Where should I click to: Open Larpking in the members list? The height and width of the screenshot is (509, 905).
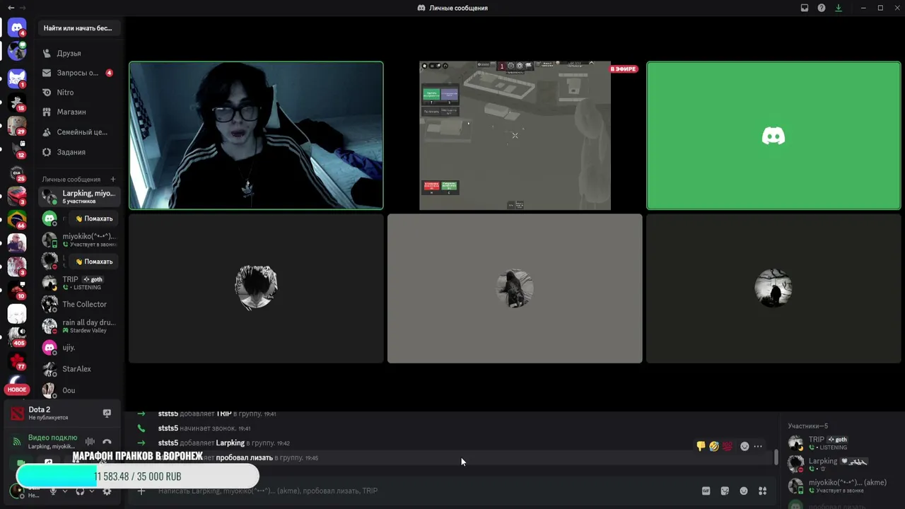pos(843,464)
